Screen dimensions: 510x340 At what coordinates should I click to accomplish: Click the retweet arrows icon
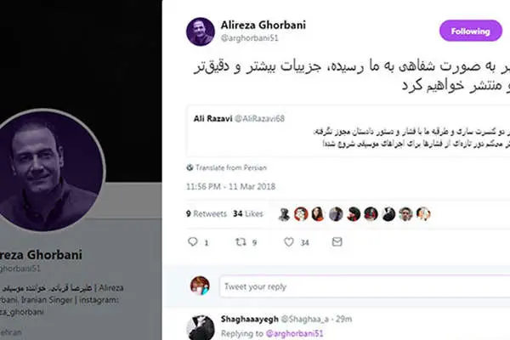[241, 241]
